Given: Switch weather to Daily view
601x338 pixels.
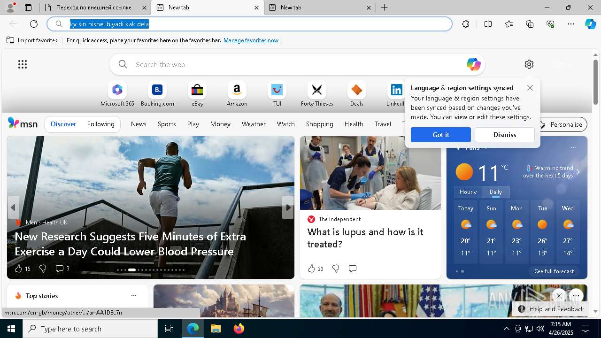Looking at the screenshot, I should (496, 192).
